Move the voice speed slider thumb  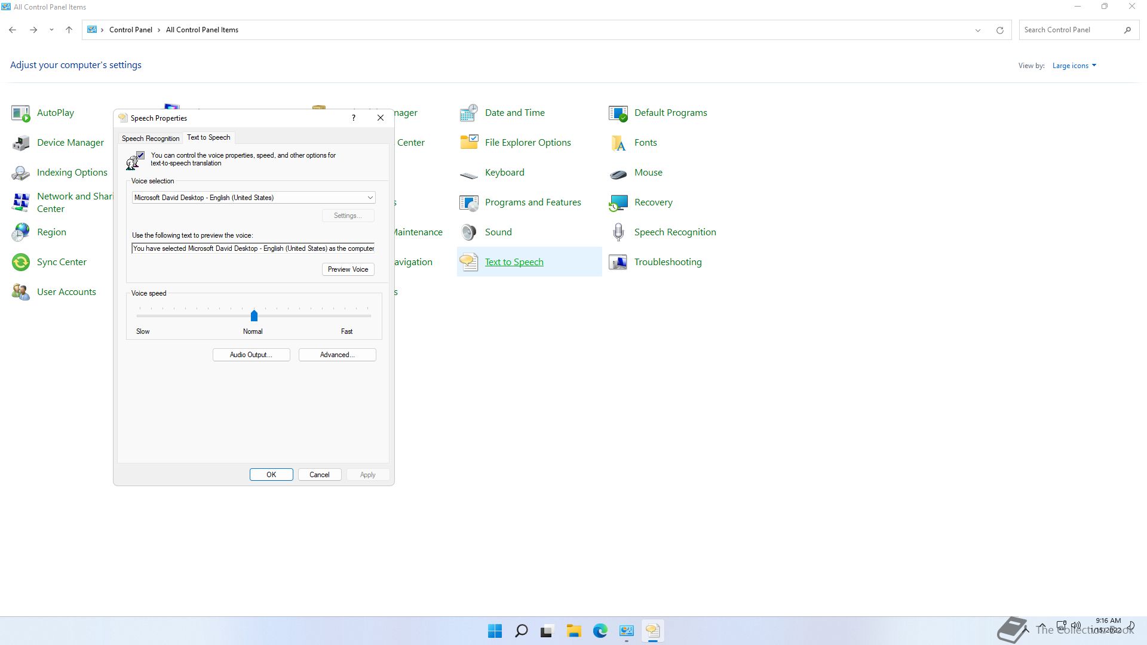pos(254,315)
